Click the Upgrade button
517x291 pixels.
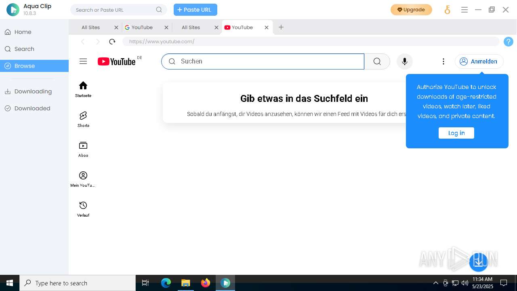[411, 10]
